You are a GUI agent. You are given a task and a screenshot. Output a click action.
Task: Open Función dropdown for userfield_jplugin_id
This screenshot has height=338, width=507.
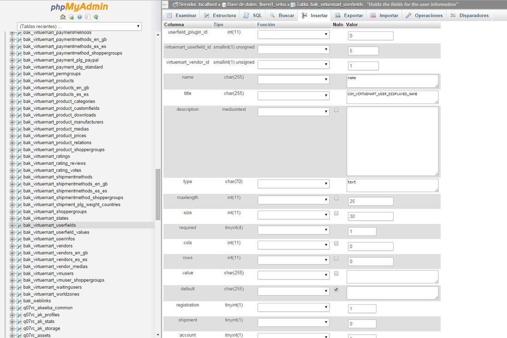click(x=294, y=34)
